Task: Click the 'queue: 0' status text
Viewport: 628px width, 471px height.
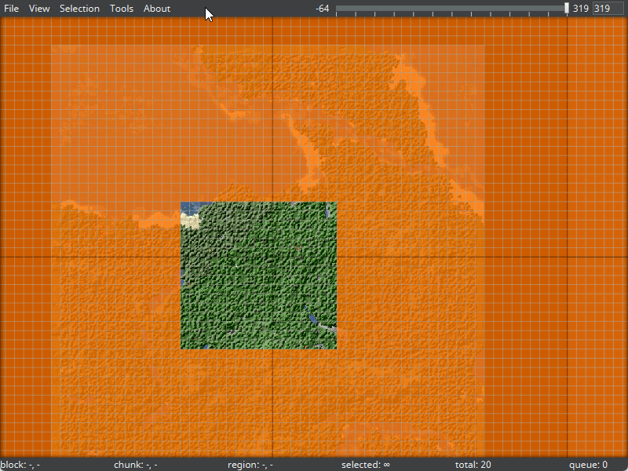Action: (588, 465)
